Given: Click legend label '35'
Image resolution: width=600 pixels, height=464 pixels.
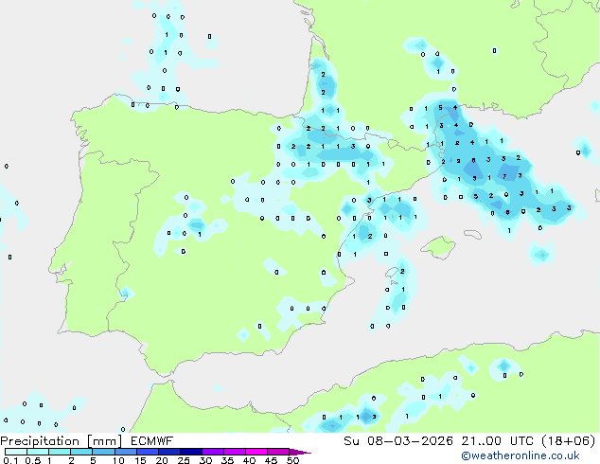Looking at the screenshot, I should click(x=227, y=460).
